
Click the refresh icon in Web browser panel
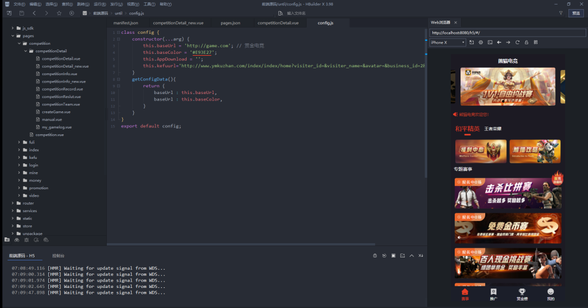coord(517,42)
